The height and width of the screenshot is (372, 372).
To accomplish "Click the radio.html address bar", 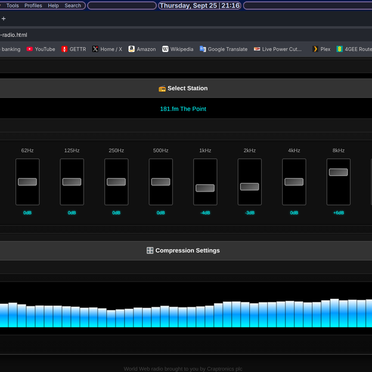I will pyautogui.click(x=186, y=35).
